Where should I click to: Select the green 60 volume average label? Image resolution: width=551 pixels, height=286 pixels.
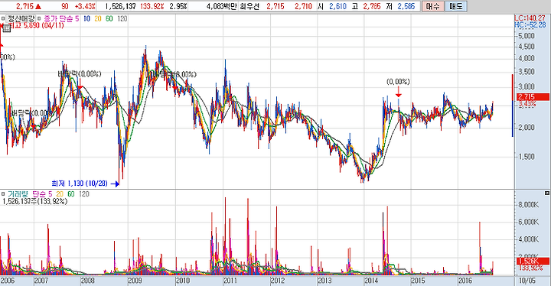tap(71, 194)
